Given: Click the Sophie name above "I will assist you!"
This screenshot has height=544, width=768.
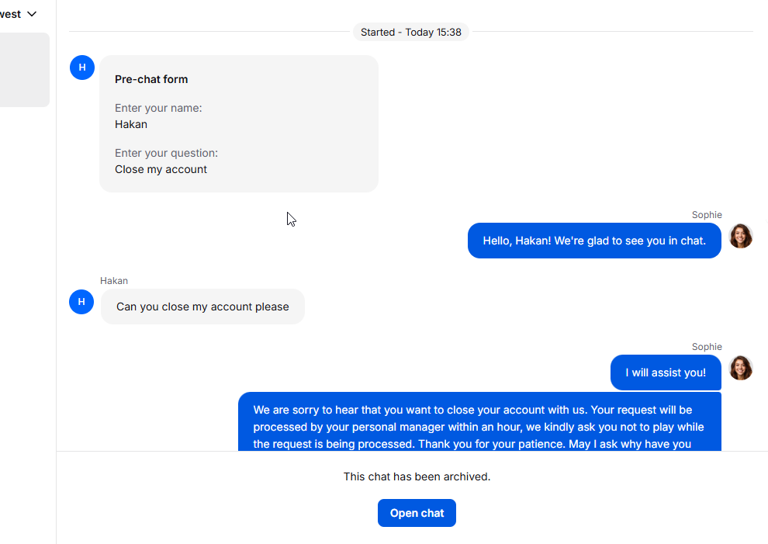Looking at the screenshot, I should (x=707, y=347).
